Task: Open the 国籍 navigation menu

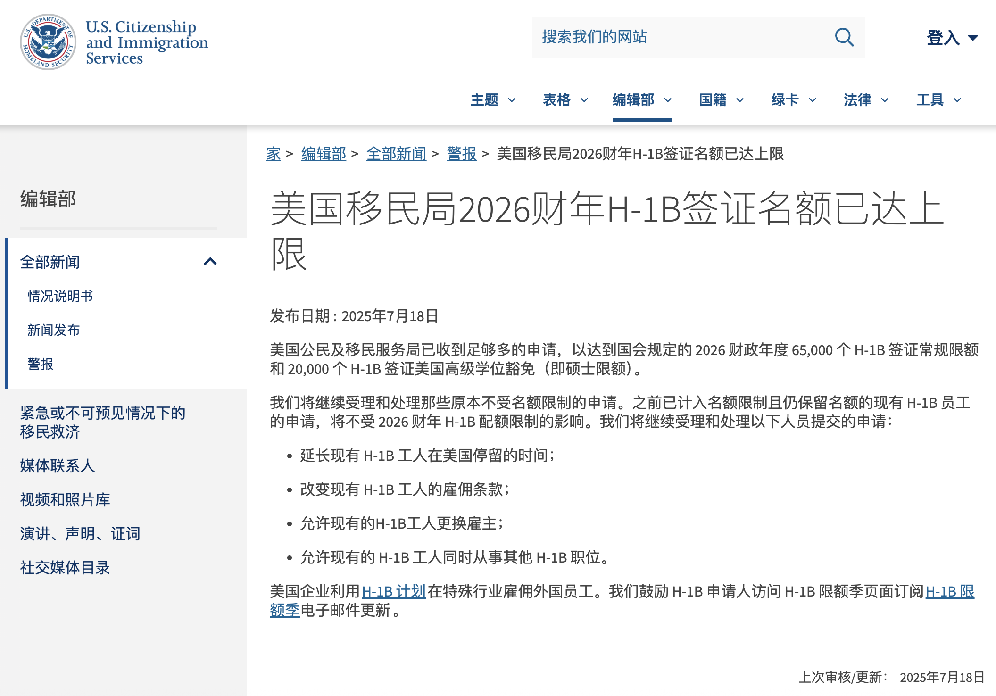Action: point(721,100)
